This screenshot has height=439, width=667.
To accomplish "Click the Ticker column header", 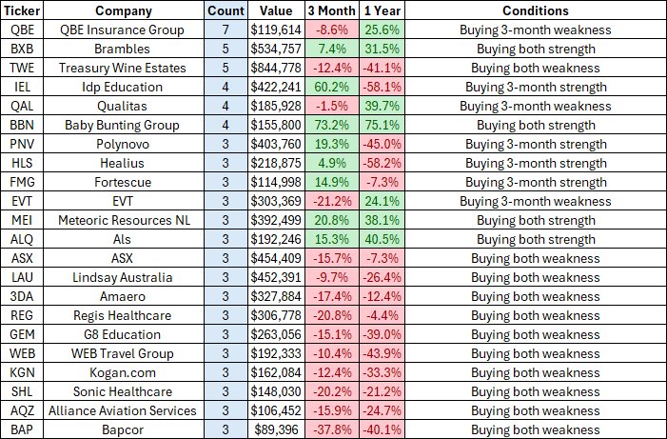I will point(20,10).
